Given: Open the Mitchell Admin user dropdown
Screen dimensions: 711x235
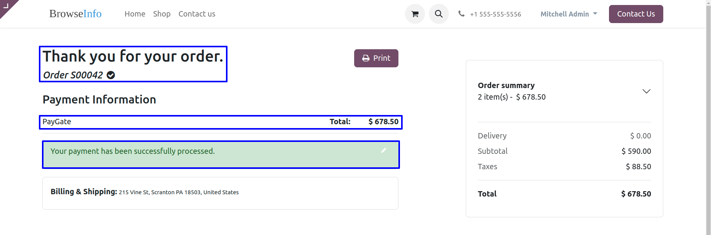Looking at the screenshot, I should 569,14.
